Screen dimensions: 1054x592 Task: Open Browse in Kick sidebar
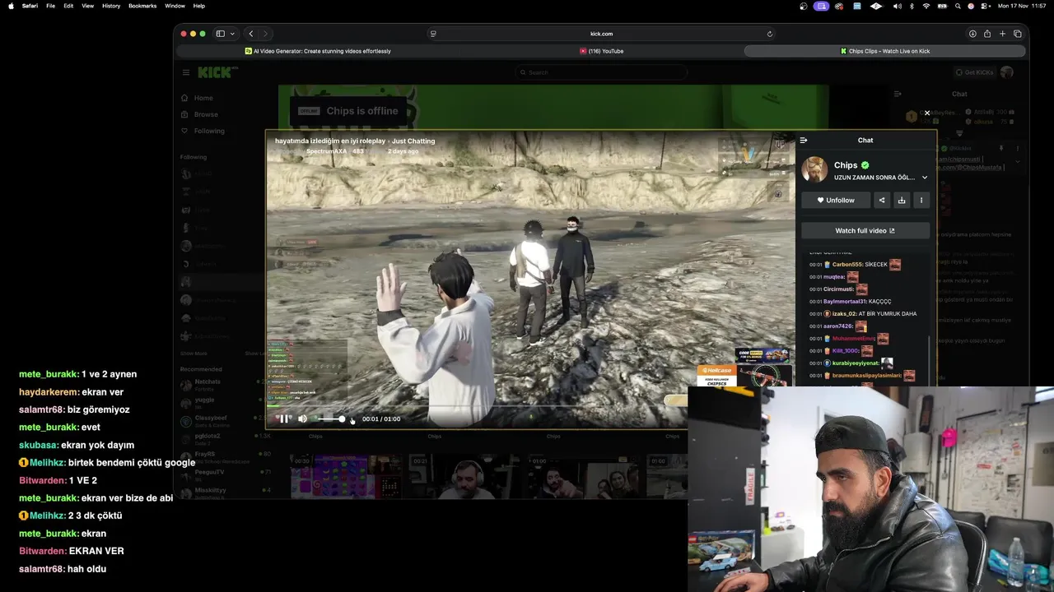(x=200, y=114)
